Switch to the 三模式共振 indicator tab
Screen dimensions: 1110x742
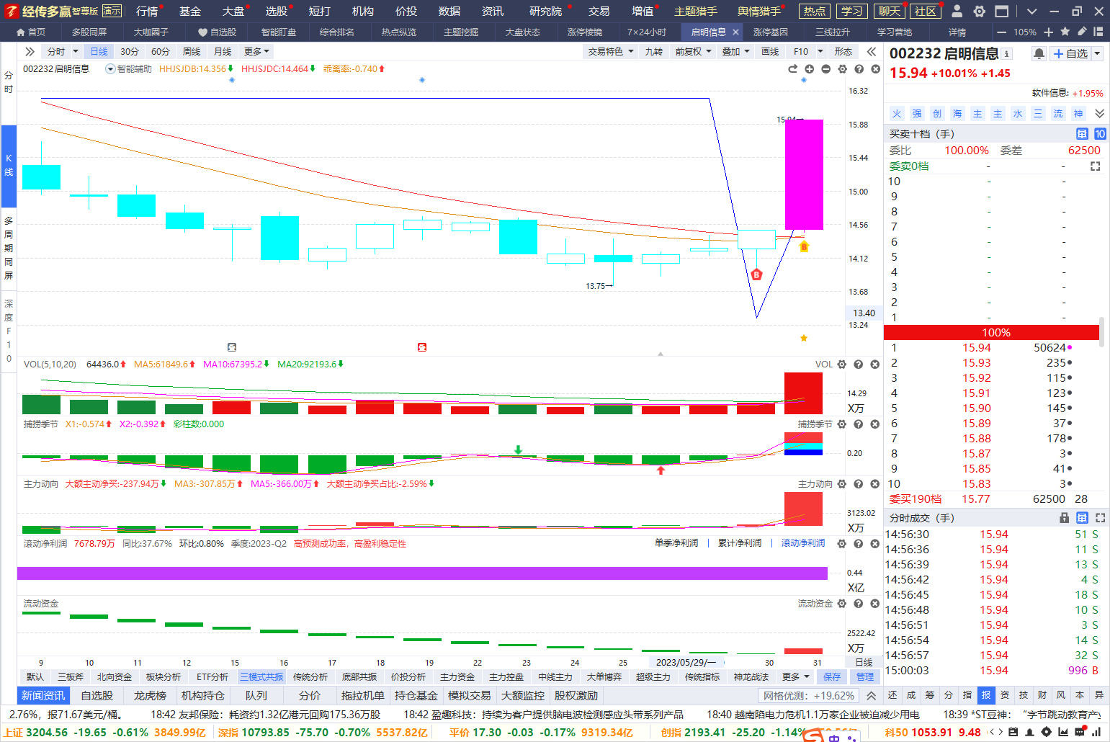coord(261,676)
